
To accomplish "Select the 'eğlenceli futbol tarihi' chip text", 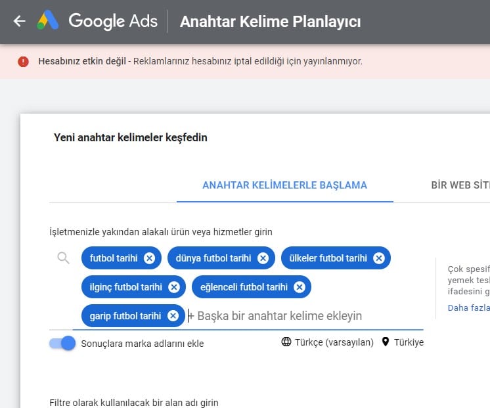I will tap(244, 287).
